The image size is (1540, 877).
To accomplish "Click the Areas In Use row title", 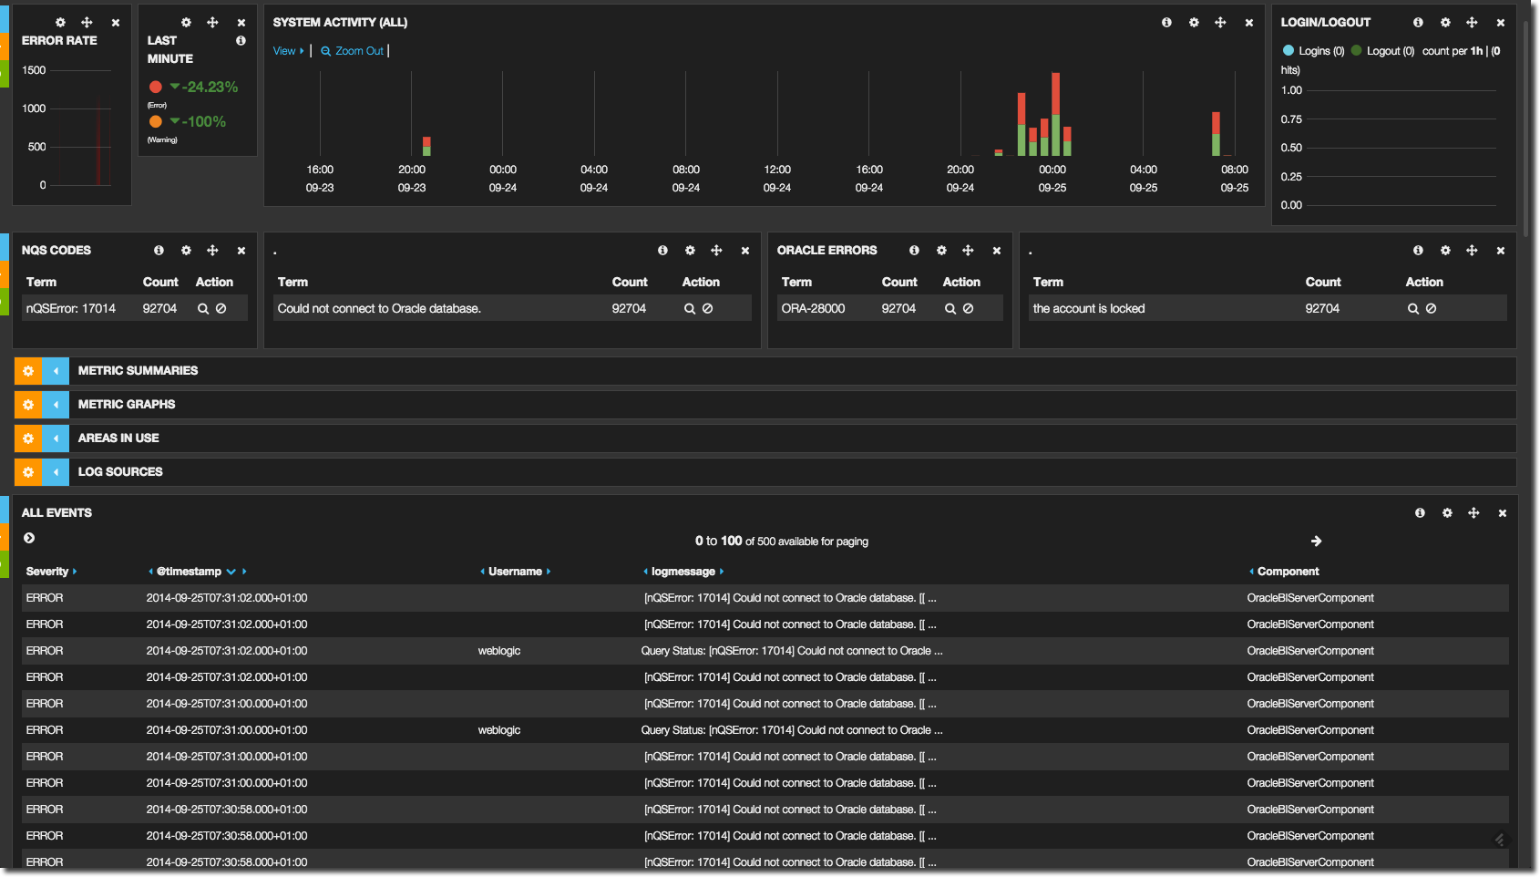I will coord(118,438).
